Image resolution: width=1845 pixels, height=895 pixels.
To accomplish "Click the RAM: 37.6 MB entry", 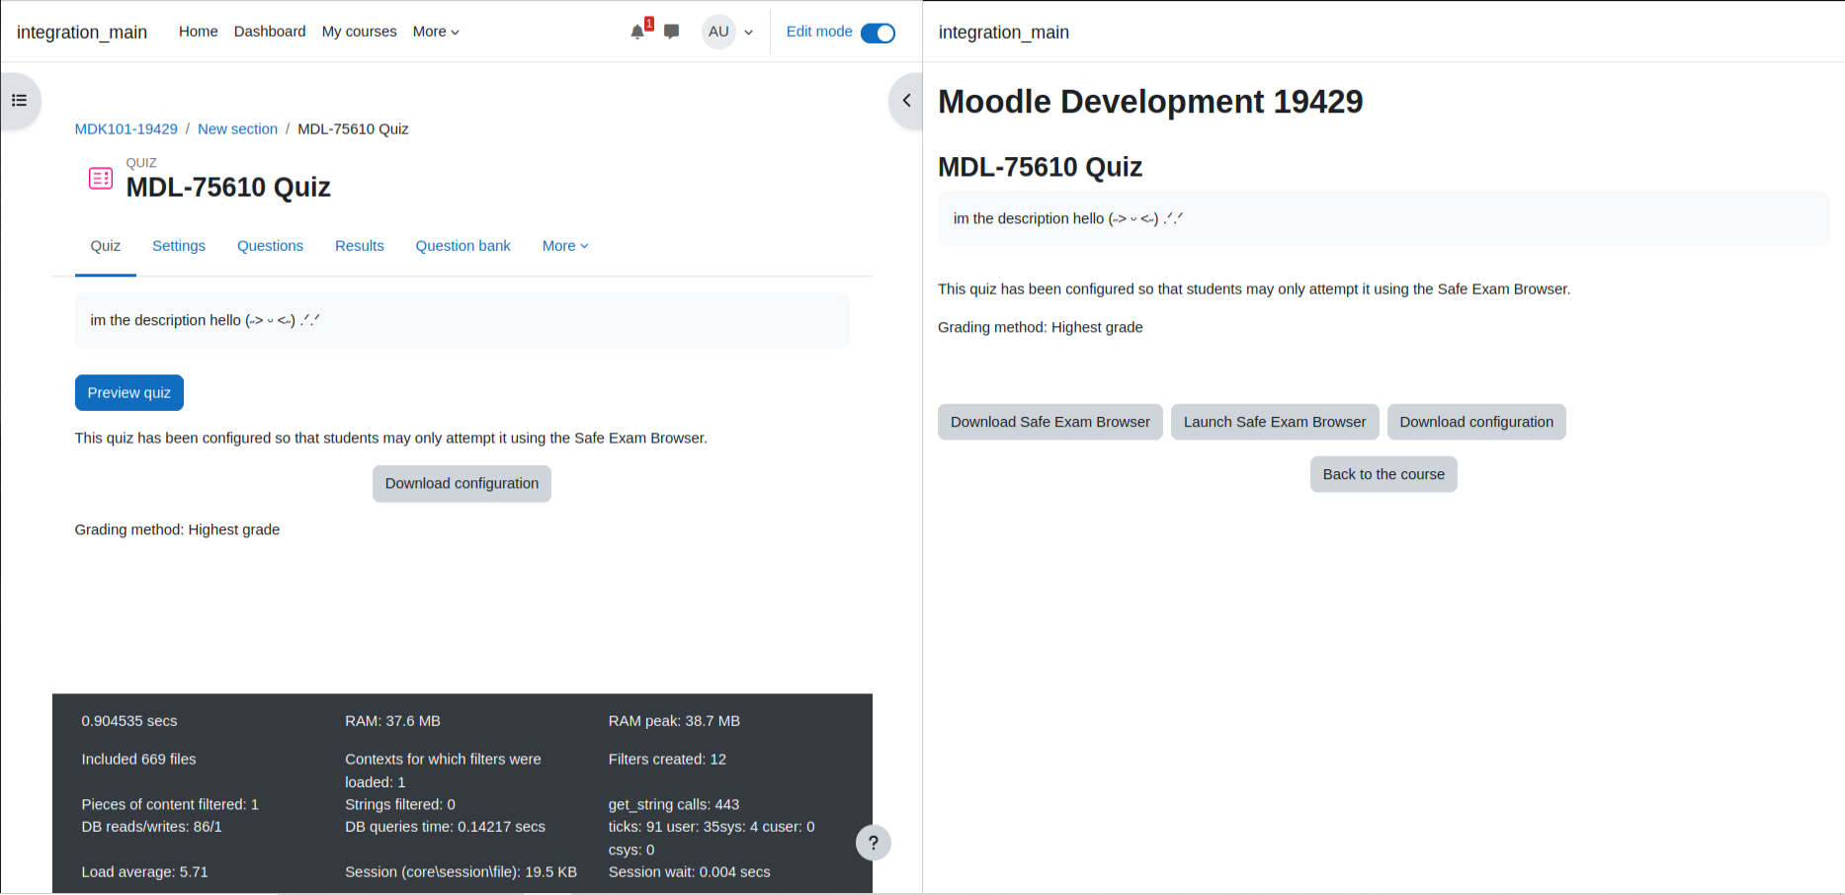I will point(392,721).
